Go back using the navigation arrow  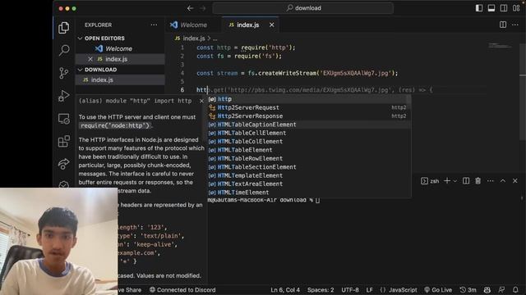(190, 8)
